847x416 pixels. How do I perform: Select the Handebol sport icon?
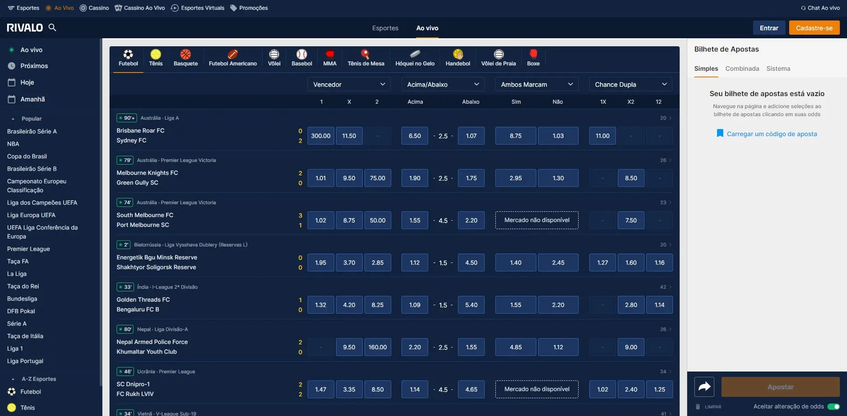pyautogui.click(x=458, y=58)
